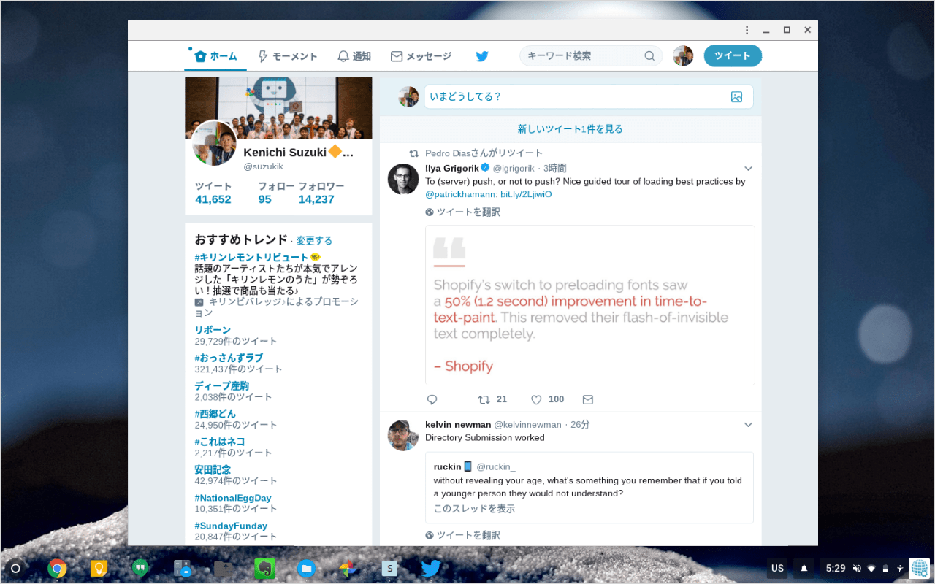
Task: Open Ilya Grigorik's profile picture
Action: (402, 179)
